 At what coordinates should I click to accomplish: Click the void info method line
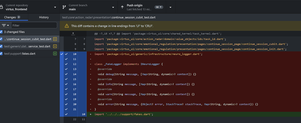pyautogui.click(x=146, y=84)
